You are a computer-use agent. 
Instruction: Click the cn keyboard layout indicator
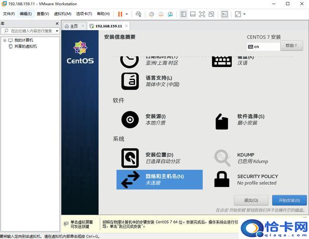coord(263,47)
